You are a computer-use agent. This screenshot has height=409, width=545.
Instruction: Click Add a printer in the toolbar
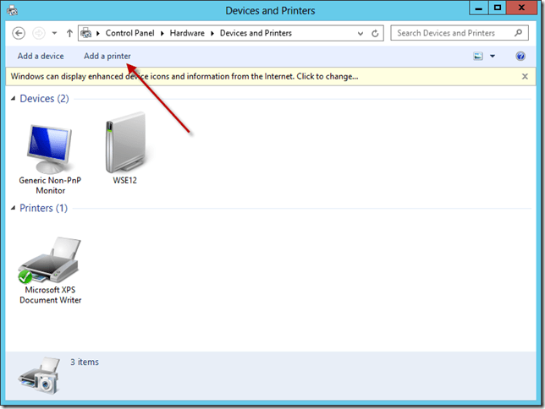(107, 56)
